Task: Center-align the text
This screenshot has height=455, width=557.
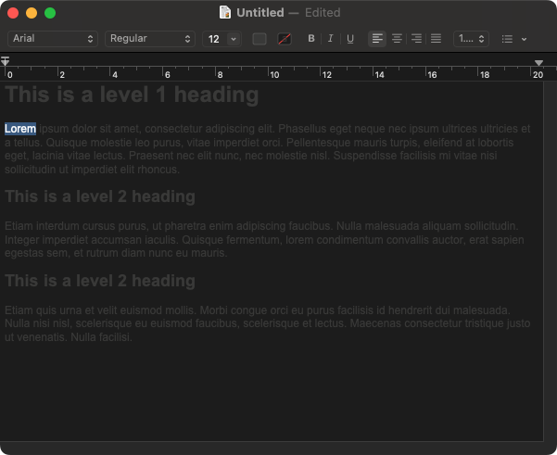Action: coord(397,39)
